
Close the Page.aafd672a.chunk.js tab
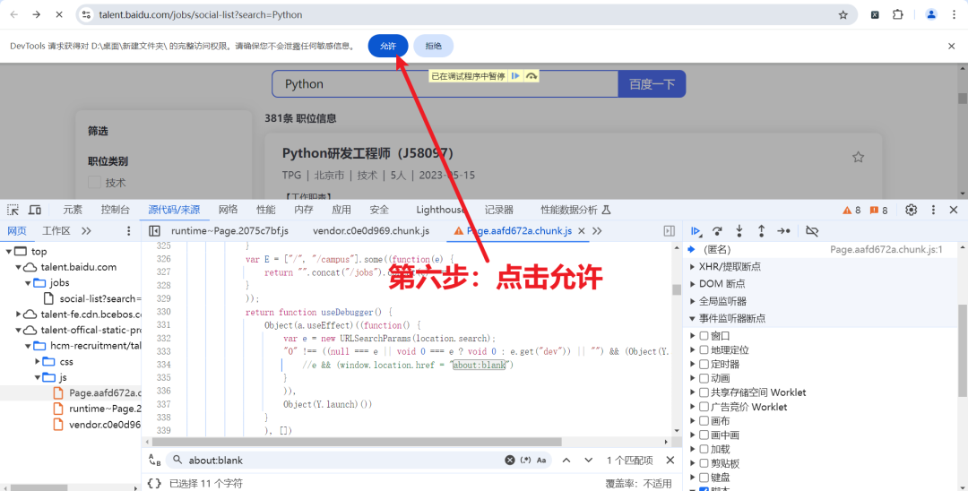tap(581, 230)
